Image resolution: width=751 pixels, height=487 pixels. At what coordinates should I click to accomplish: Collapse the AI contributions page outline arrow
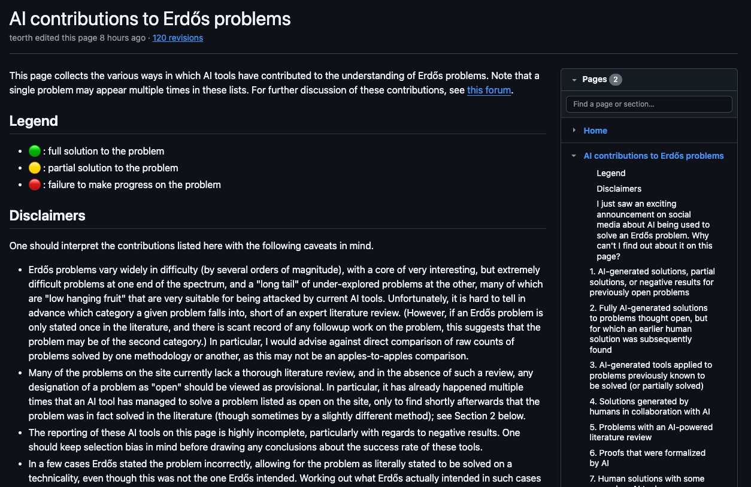tap(574, 156)
